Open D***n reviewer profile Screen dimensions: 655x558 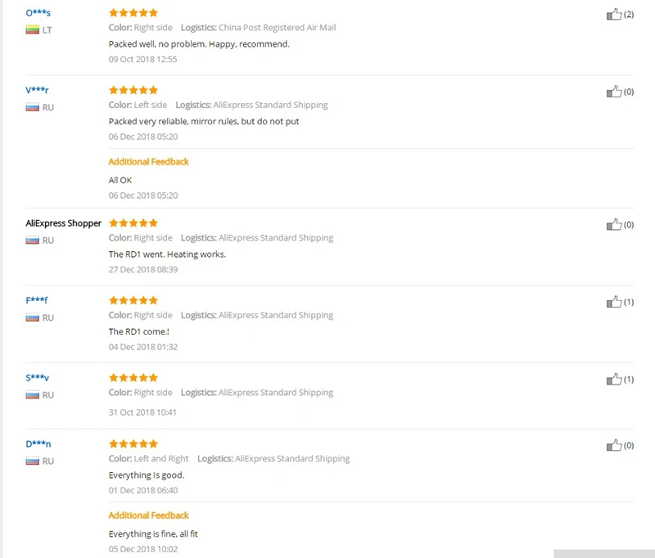[x=38, y=444]
